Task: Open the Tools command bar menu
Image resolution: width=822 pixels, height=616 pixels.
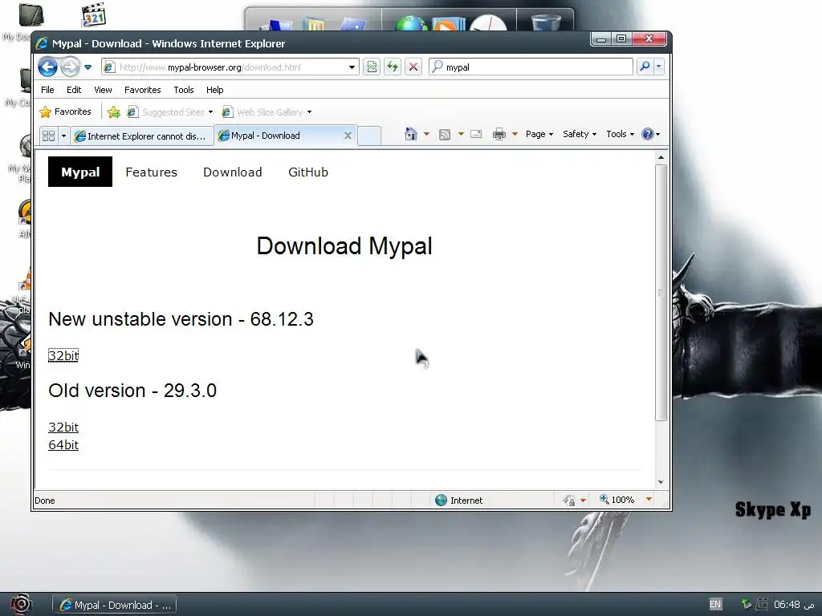Action: [621, 134]
